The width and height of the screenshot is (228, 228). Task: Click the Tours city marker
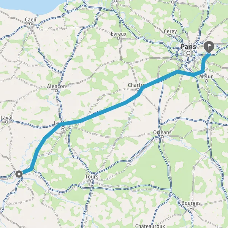click(x=92, y=181)
